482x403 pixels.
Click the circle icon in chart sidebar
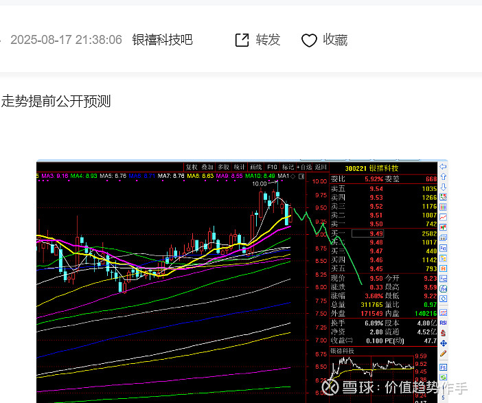tap(443, 299)
